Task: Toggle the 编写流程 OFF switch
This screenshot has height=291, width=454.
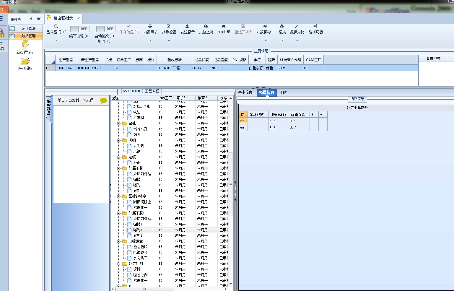Action: 80,29
